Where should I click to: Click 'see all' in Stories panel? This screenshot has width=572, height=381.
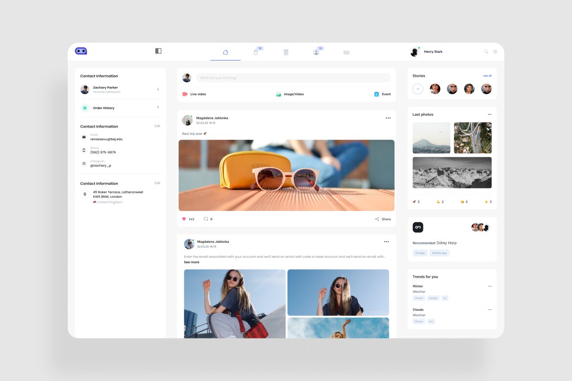tap(487, 76)
